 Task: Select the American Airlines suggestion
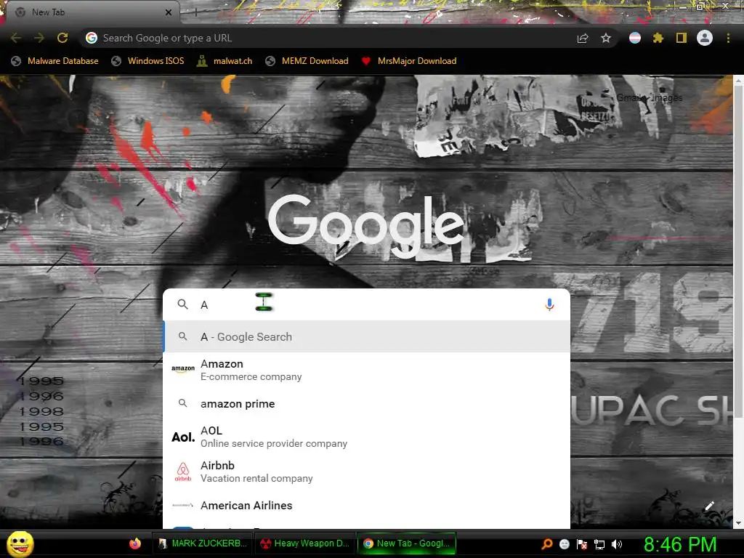366,506
